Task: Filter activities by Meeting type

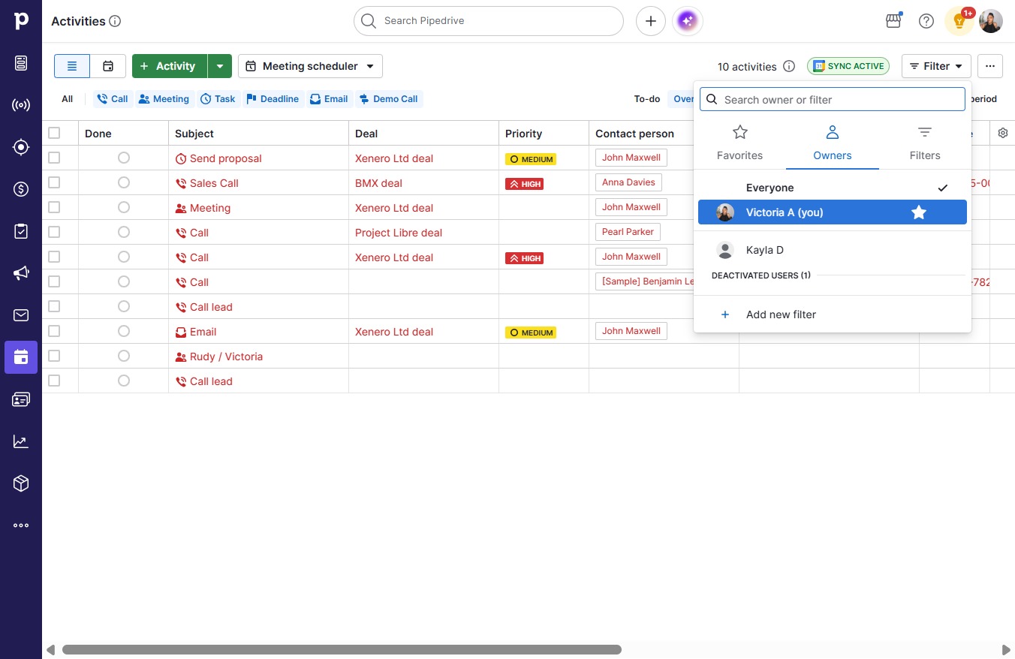Action: pos(164,99)
